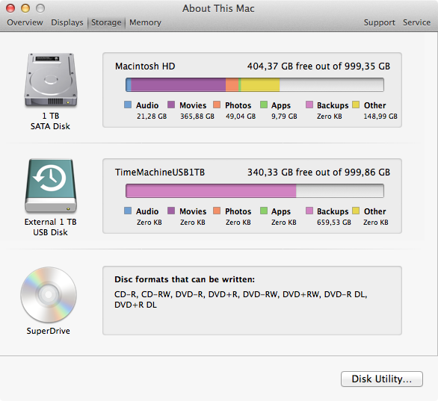Screen dimensions: 438x401
Task: Open the Service link
Action: coord(416,22)
